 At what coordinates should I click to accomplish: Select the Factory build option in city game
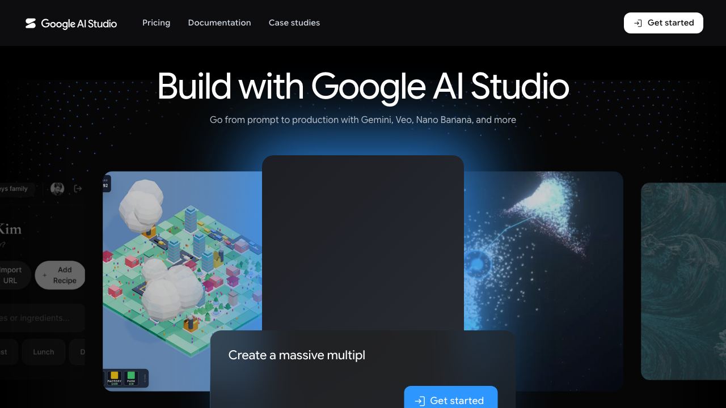pos(115,378)
